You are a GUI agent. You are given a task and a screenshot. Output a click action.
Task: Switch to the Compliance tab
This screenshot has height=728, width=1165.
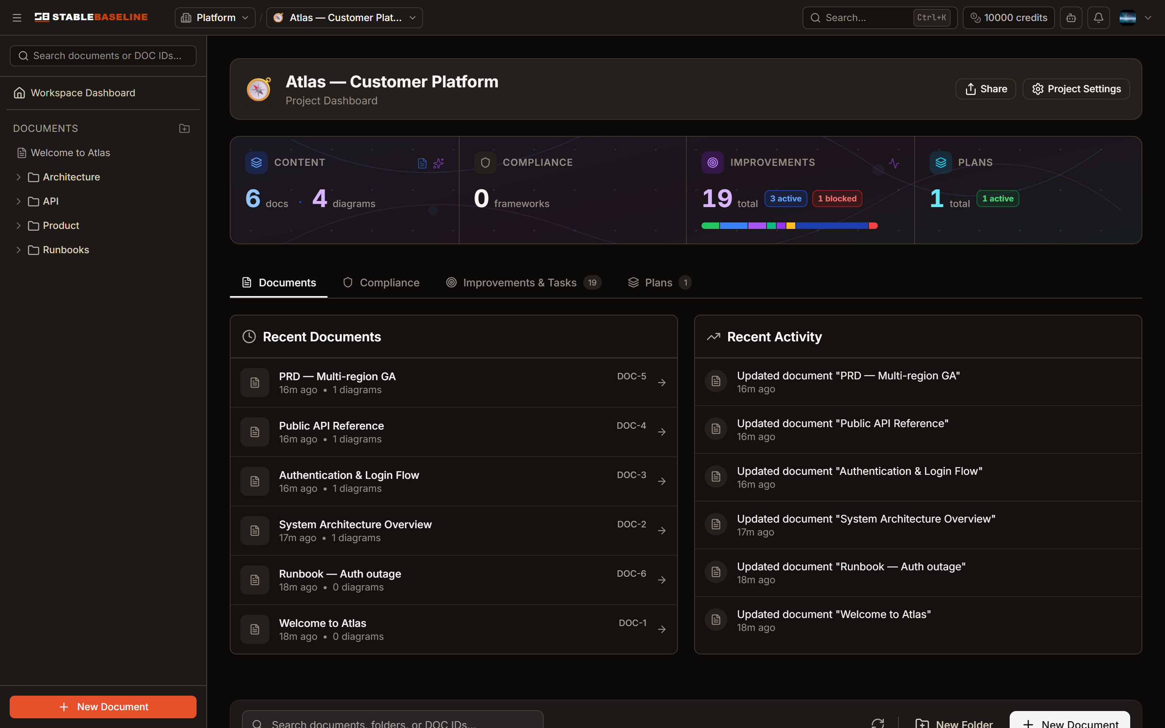point(381,283)
